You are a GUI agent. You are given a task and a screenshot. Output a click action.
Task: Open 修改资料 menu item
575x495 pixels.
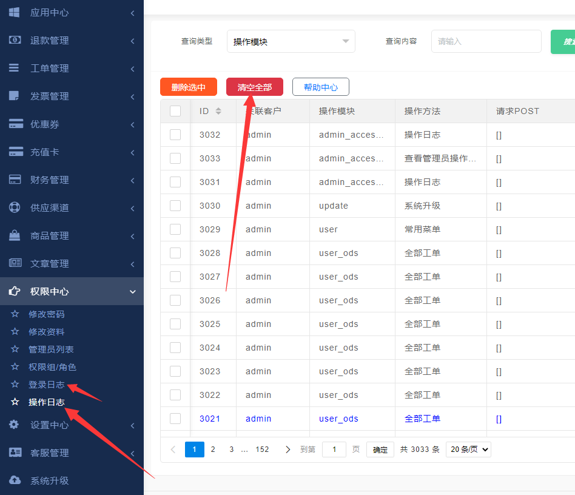click(47, 332)
